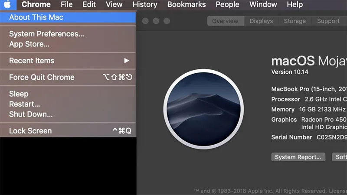Image resolution: width=347 pixels, height=195 pixels.
Task: Select Force Quit Chrome entry
Action: click(x=68, y=77)
